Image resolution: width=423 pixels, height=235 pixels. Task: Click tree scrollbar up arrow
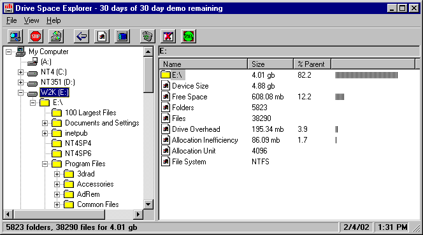pyautogui.click(x=148, y=51)
